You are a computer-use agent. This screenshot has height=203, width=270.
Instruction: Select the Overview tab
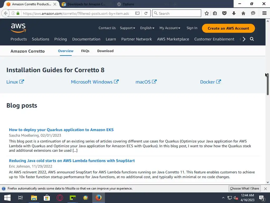point(66,51)
